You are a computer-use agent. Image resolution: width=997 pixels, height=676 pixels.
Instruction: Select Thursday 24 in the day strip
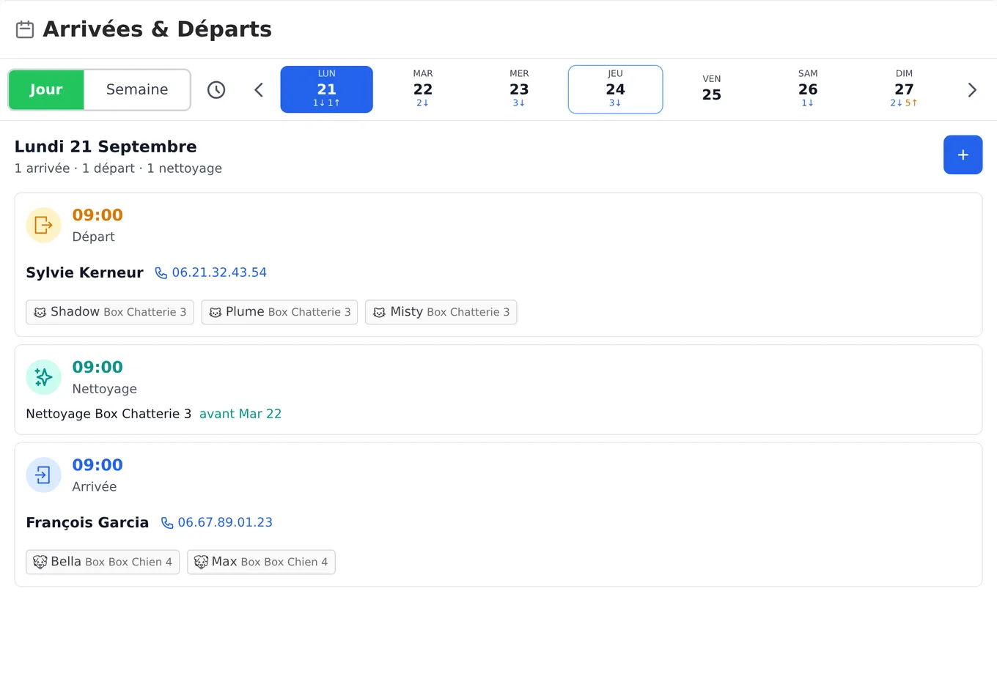click(615, 89)
